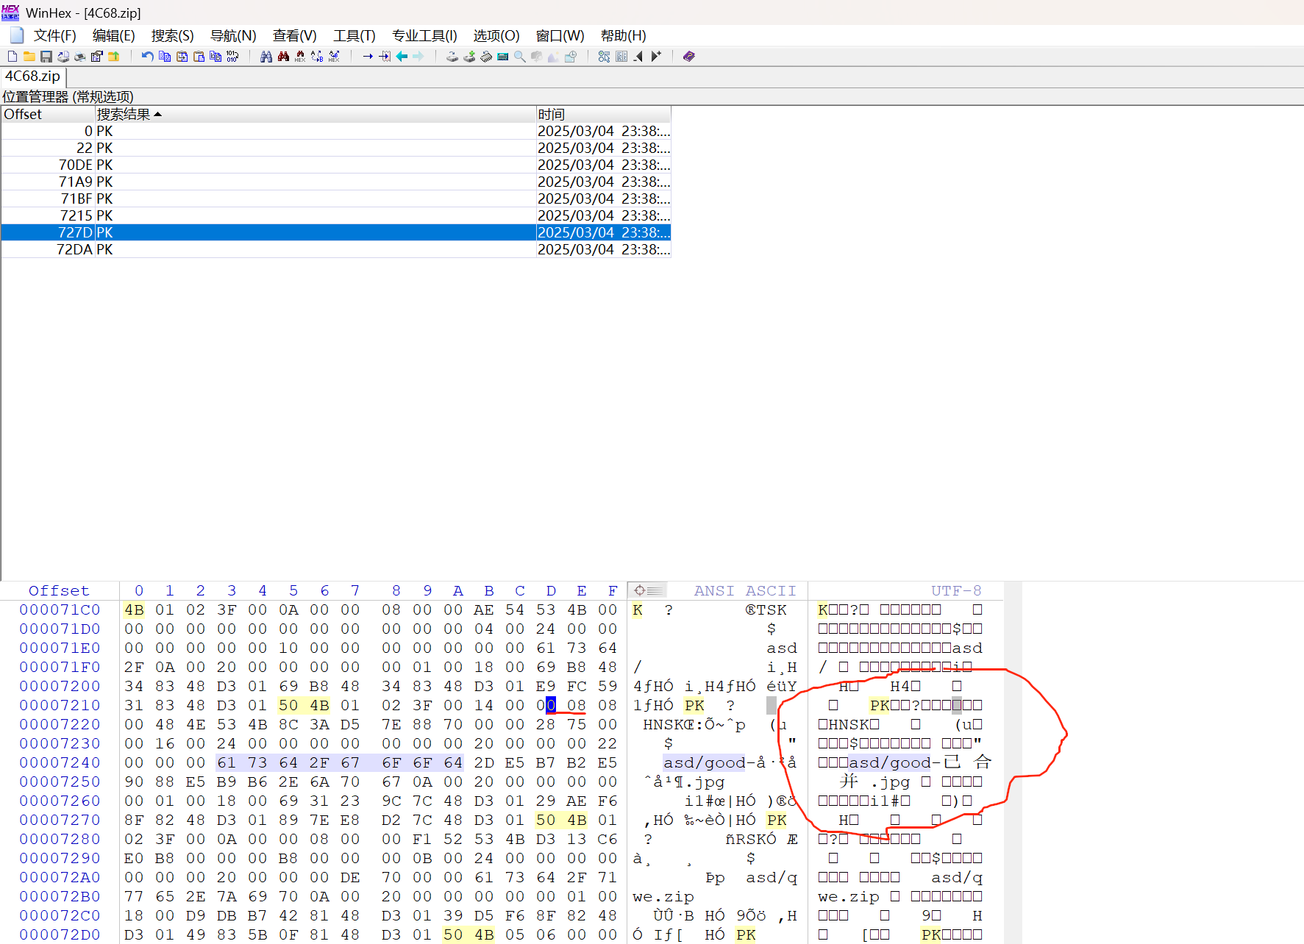
Task: Open the 专业工具(I) menu
Action: [x=424, y=35]
